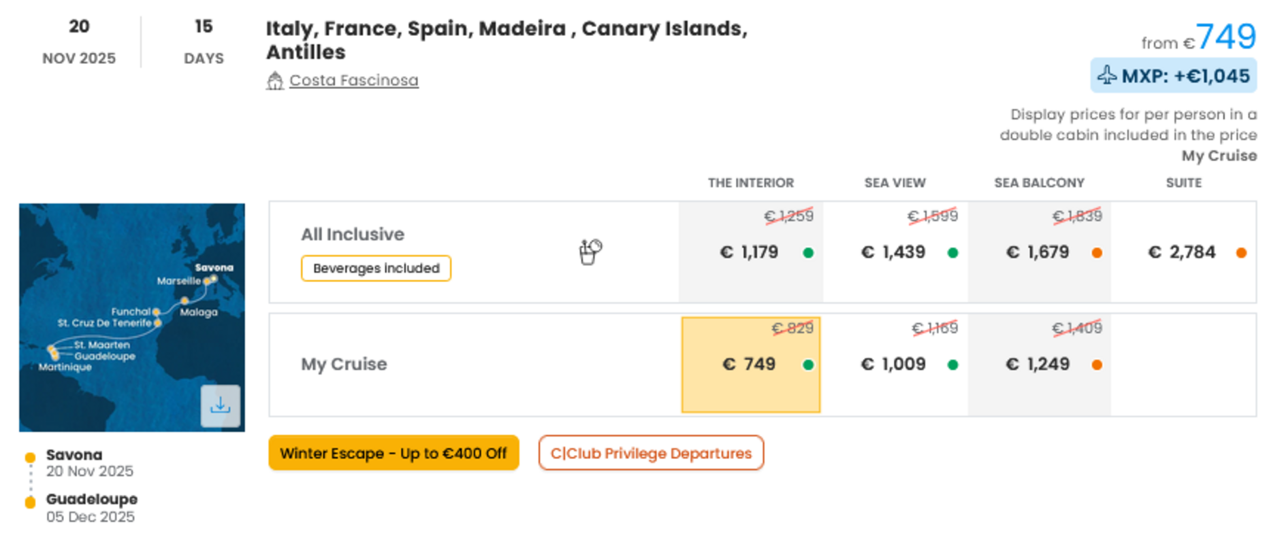This screenshot has height=544, width=1269.
Task: Click the Beverages included tag
Action: pos(376,268)
